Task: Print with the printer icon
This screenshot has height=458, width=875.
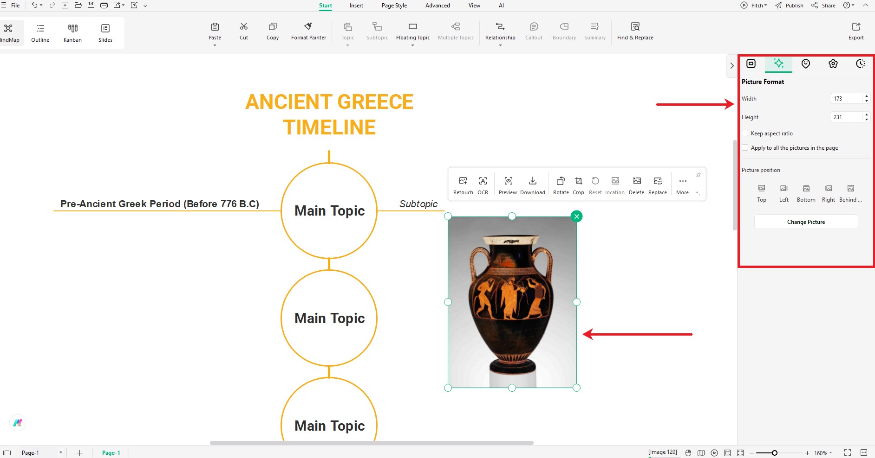Action: [104, 5]
